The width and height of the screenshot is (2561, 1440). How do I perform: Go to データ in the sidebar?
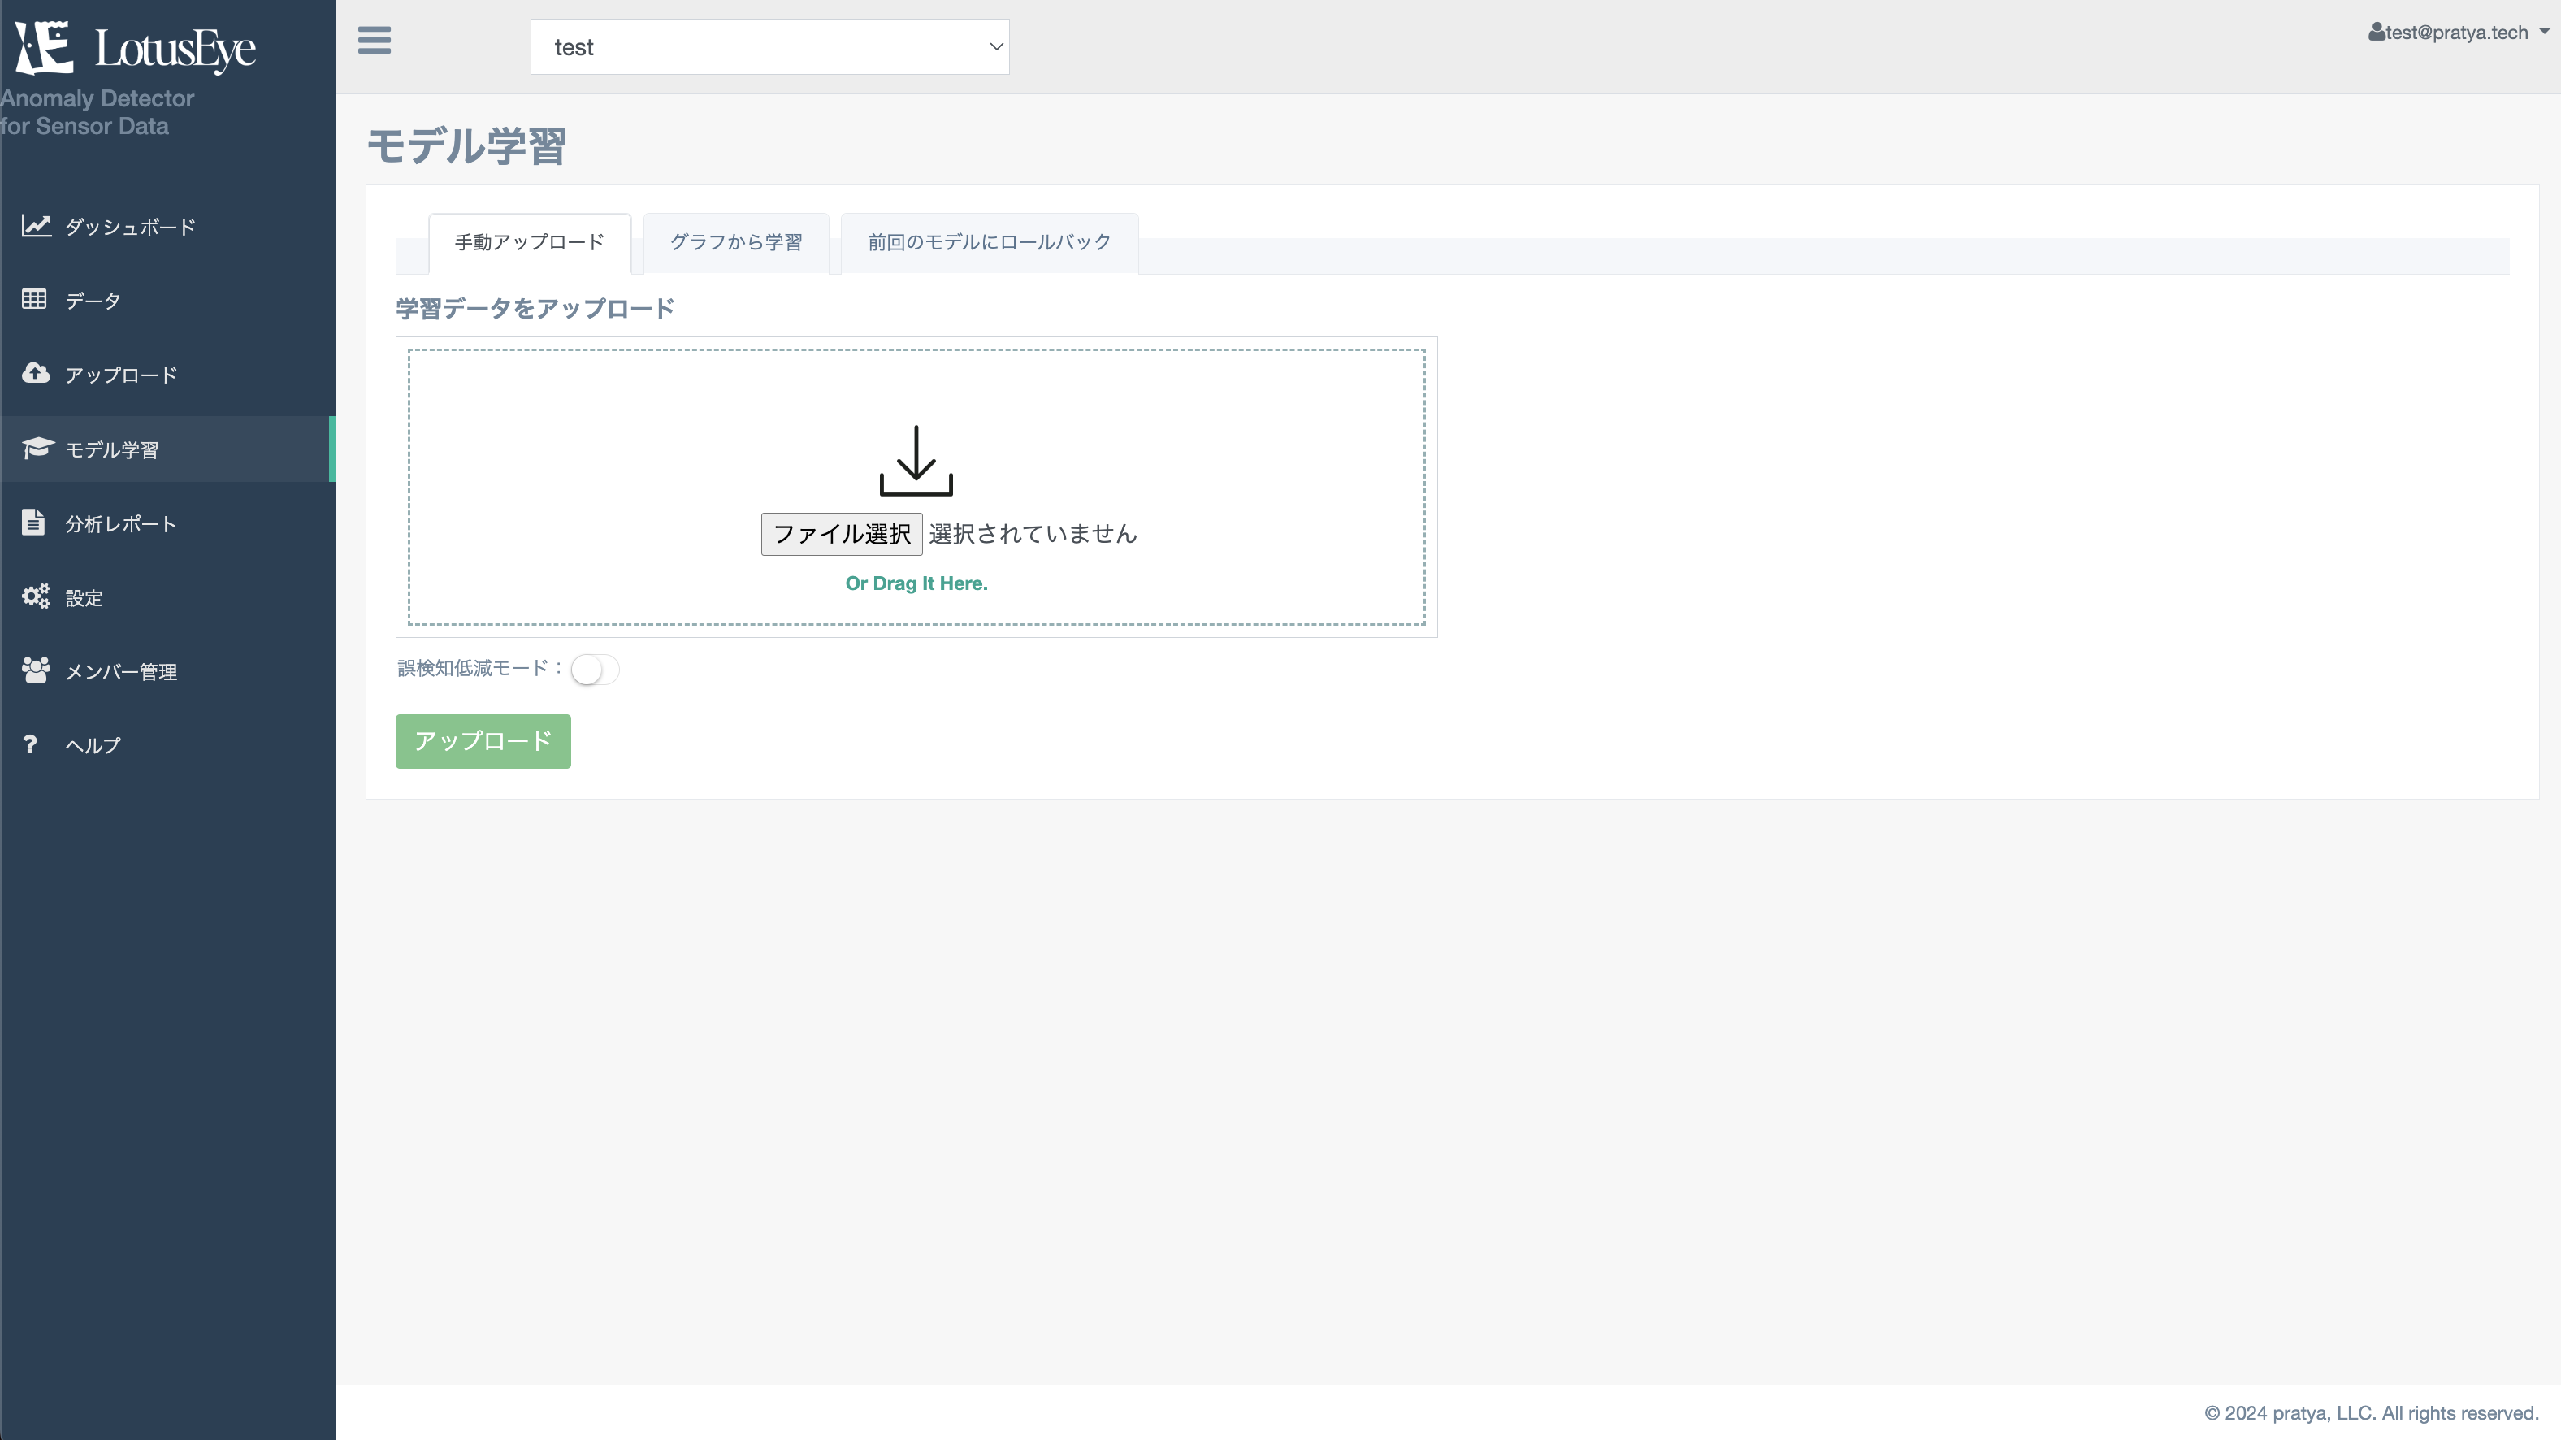coord(168,301)
